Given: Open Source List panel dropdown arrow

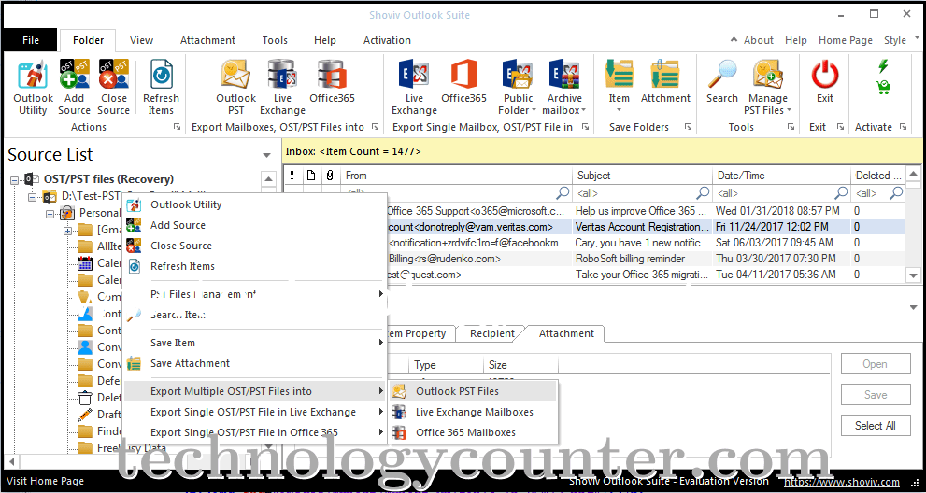Looking at the screenshot, I should point(267,155).
